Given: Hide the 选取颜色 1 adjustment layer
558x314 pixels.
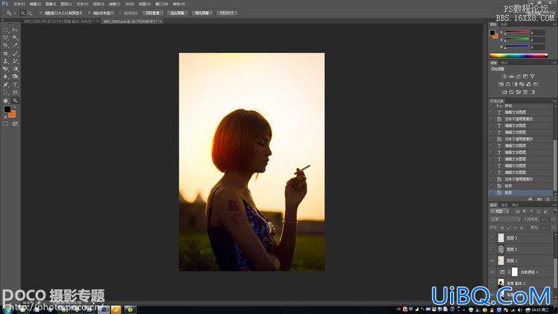Looking at the screenshot, I should [x=493, y=272].
